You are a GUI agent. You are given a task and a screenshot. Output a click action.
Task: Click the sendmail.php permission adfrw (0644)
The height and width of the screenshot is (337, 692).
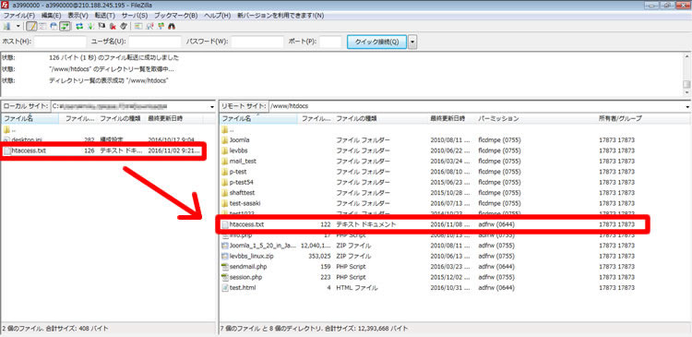click(x=496, y=267)
